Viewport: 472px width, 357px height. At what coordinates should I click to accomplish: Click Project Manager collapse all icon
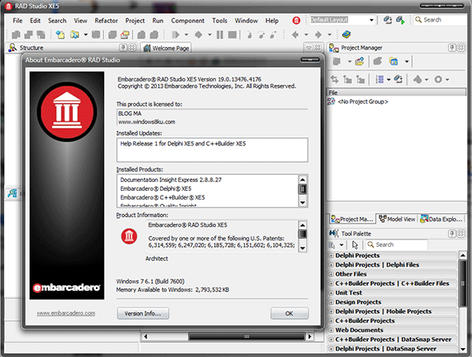360,79
